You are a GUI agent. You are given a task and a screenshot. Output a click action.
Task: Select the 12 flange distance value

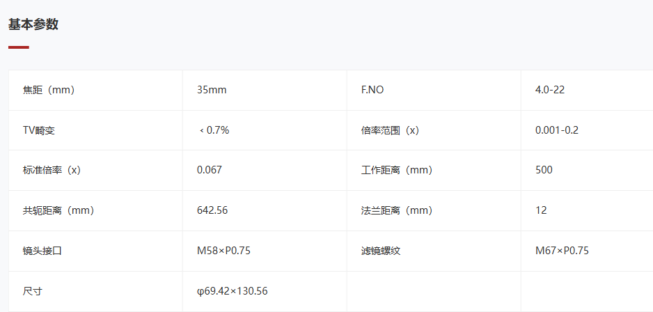tap(541, 210)
